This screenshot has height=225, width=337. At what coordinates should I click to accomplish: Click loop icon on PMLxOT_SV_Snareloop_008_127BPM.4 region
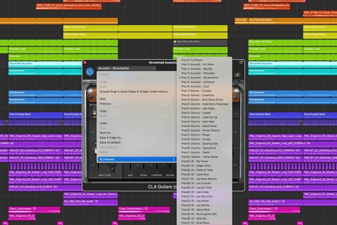[298, 158]
